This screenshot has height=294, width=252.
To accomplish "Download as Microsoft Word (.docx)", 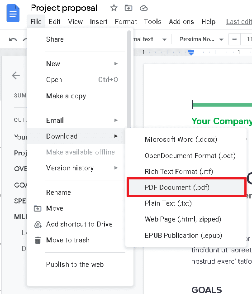I will pos(186,140).
